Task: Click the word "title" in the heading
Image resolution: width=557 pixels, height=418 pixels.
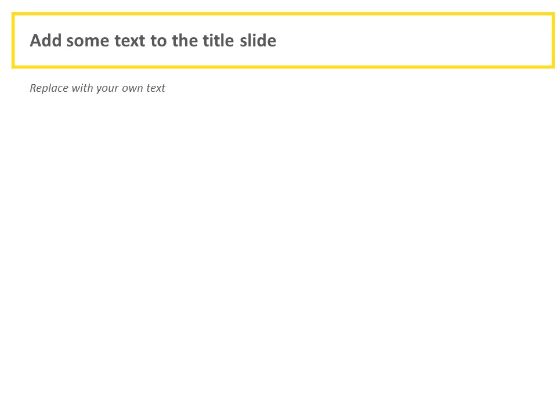Action: point(218,41)
